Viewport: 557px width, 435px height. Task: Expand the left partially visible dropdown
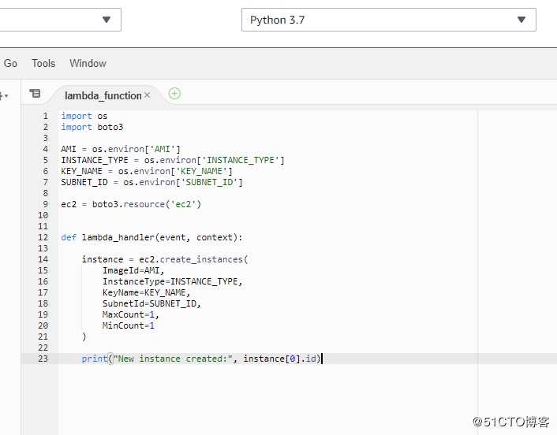click(60, 20)
